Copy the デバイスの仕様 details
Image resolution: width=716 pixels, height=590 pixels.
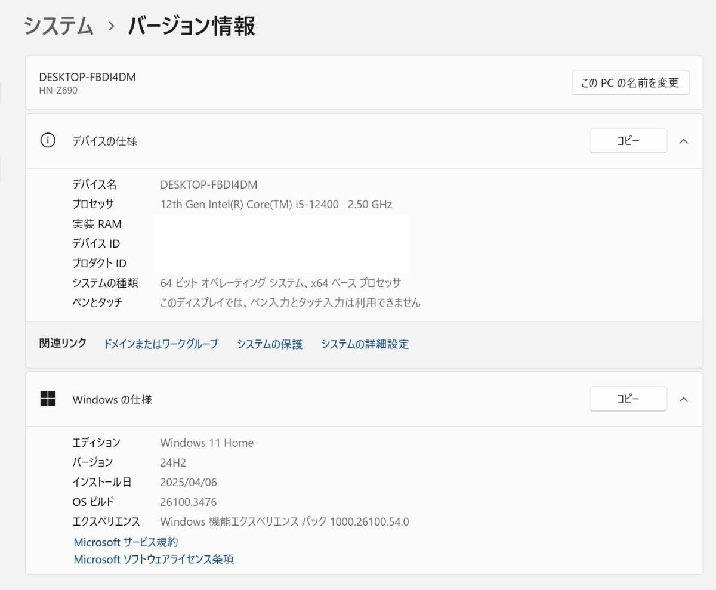628,141
